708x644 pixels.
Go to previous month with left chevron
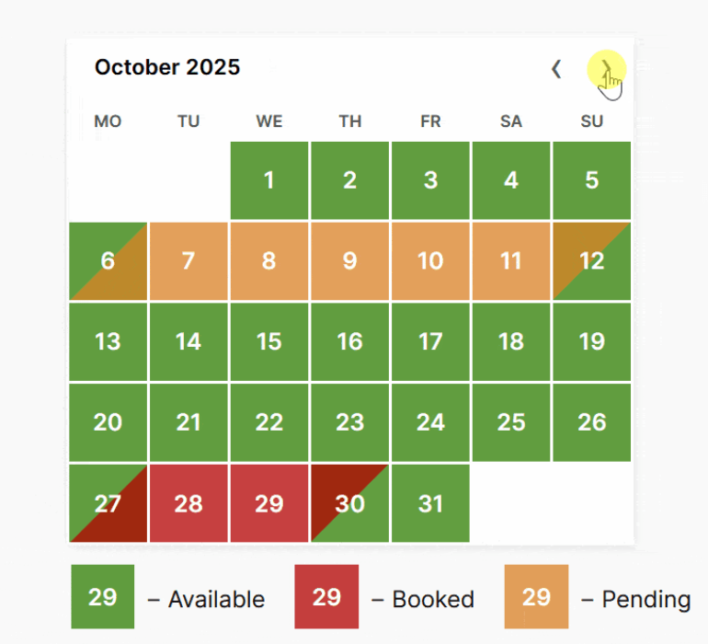556,69
